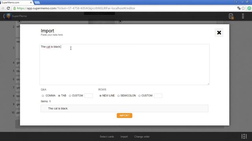Click Import in the bottom bar
The image size is (252, 141).
124,137
